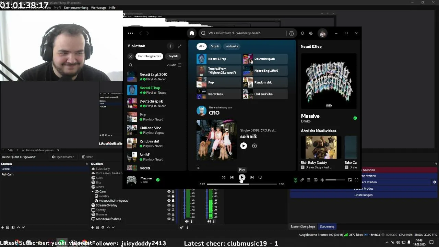The width and height of the screenshot is (439, 247).
Task: Open Filter button in OBS
Action: [x=87, y=157]
